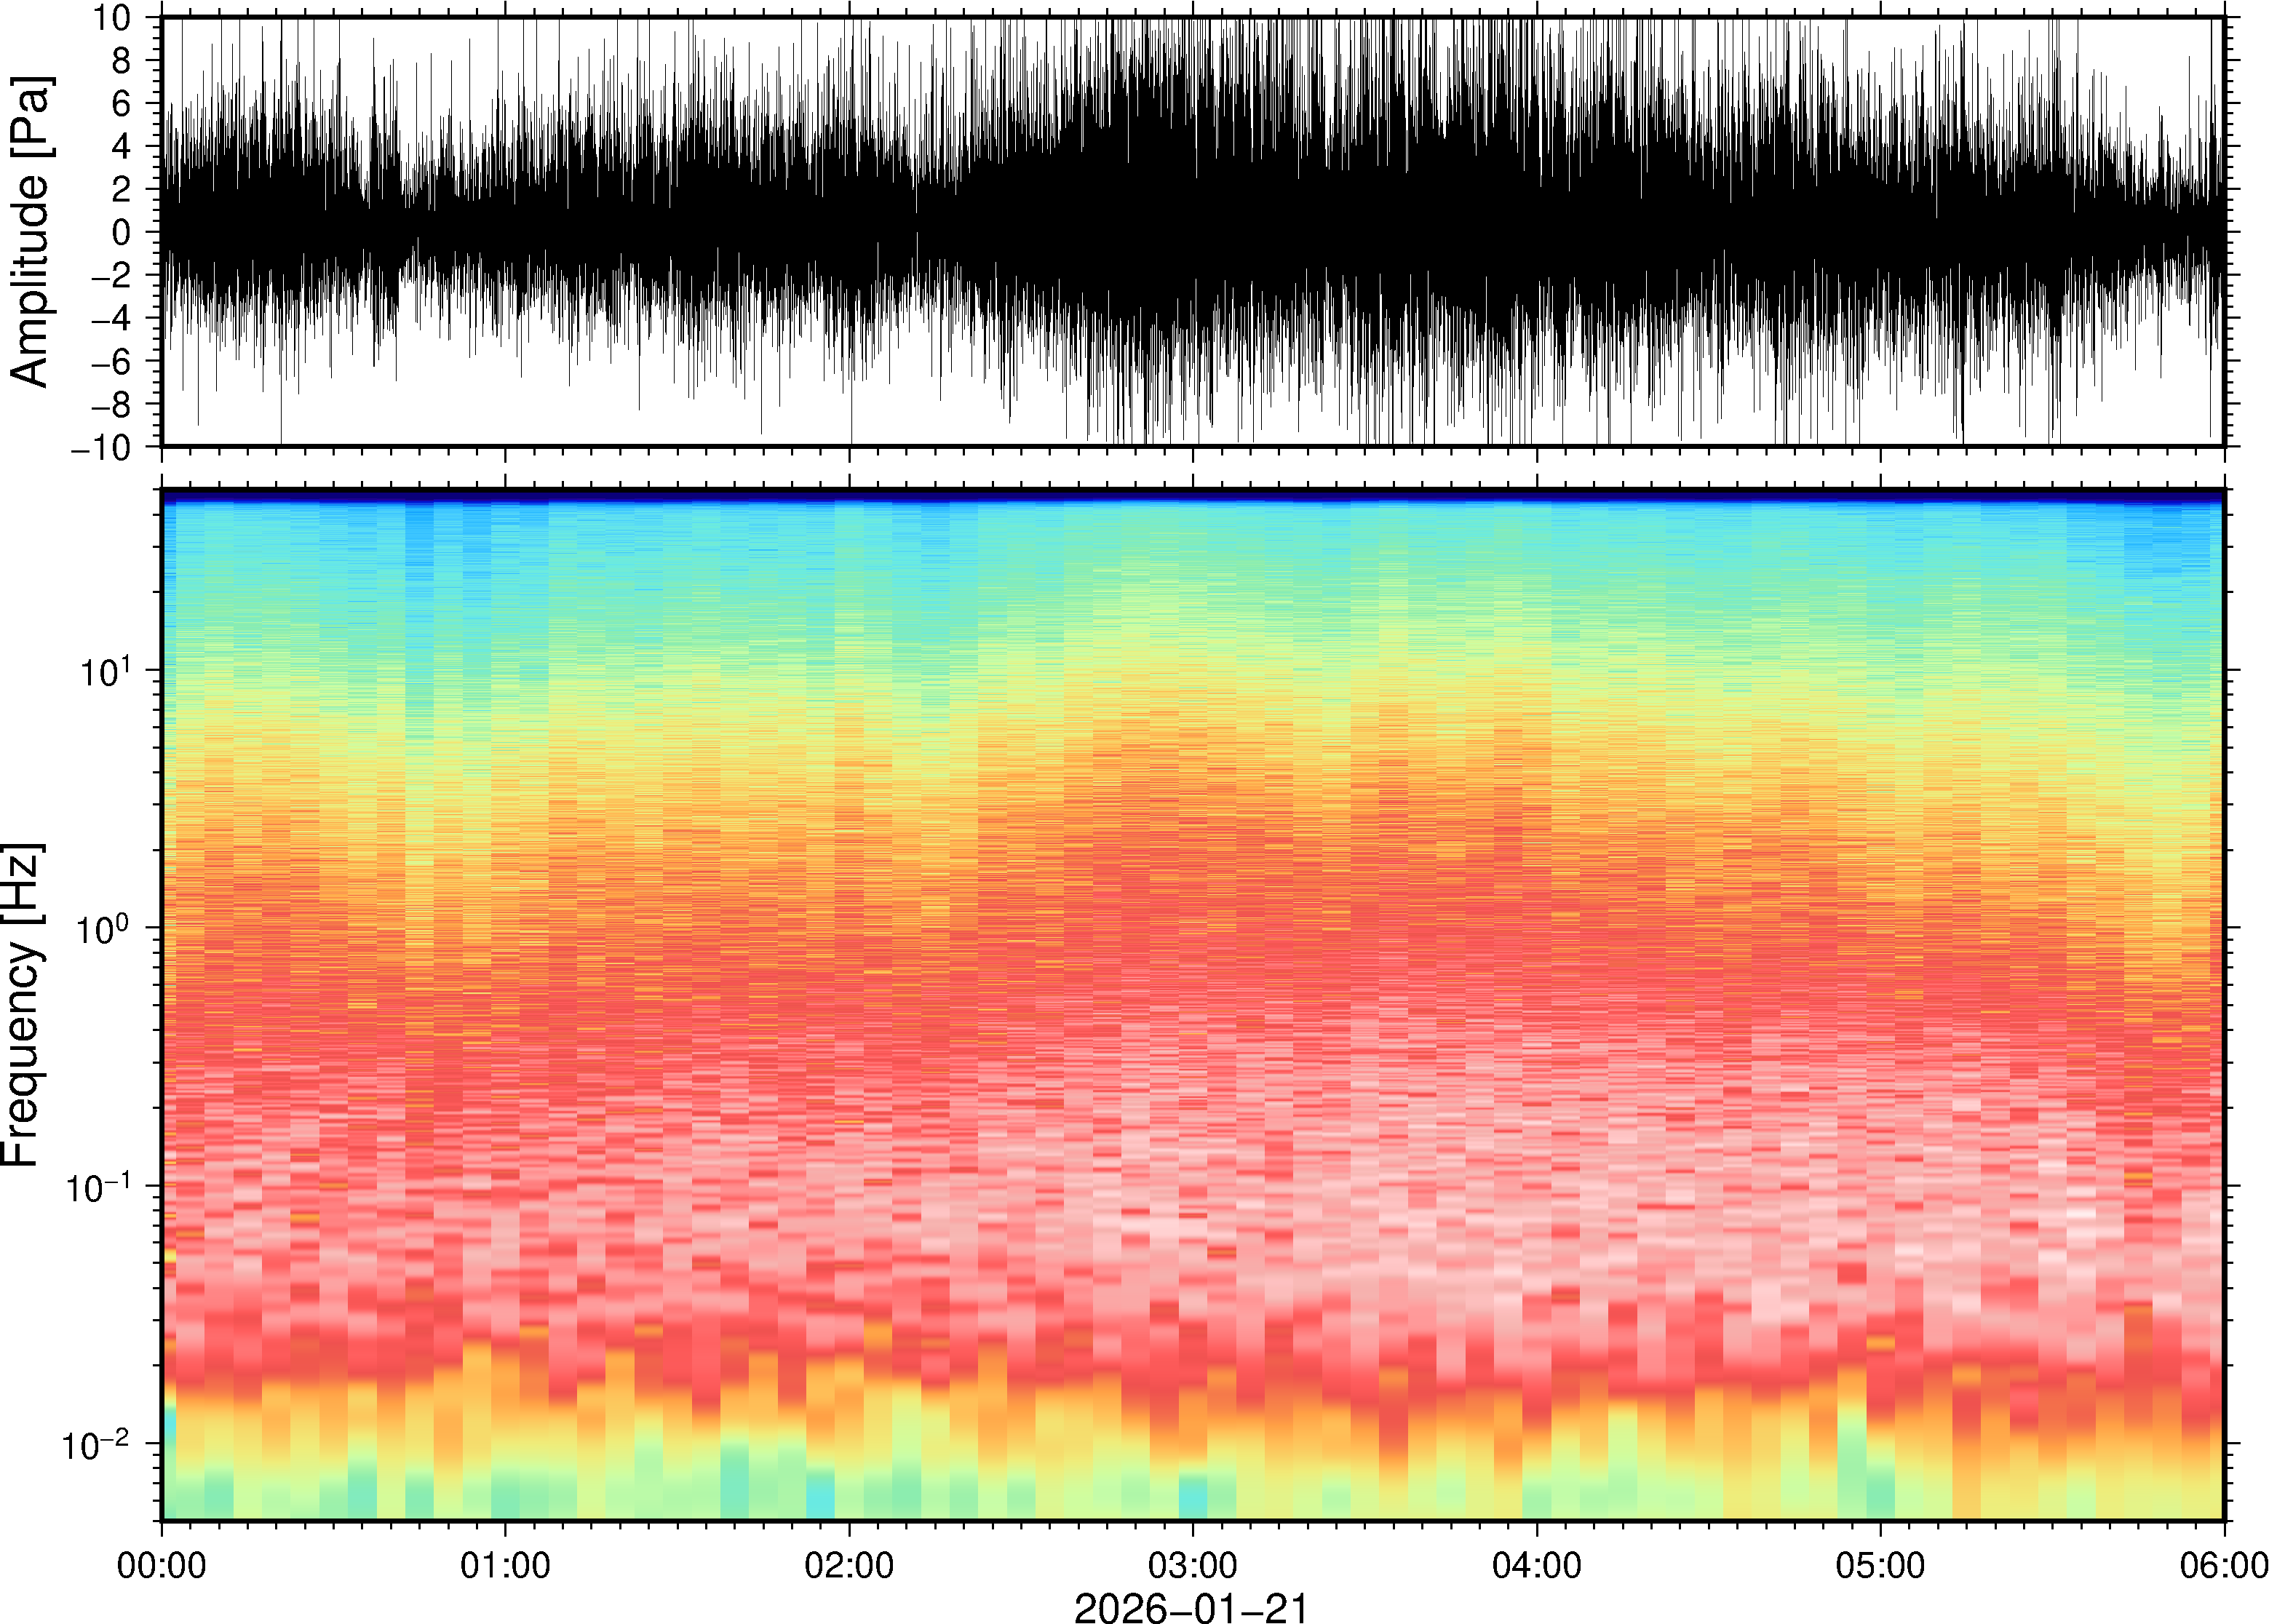Click the 2026-01-21 date label
Screen dimensions: 2269x1624
click(1191, 1607)
